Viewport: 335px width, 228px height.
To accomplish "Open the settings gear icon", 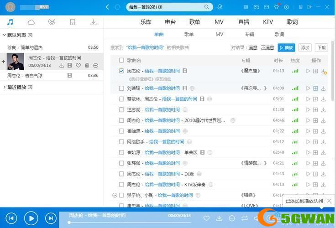I will click(x=286, y=7).
